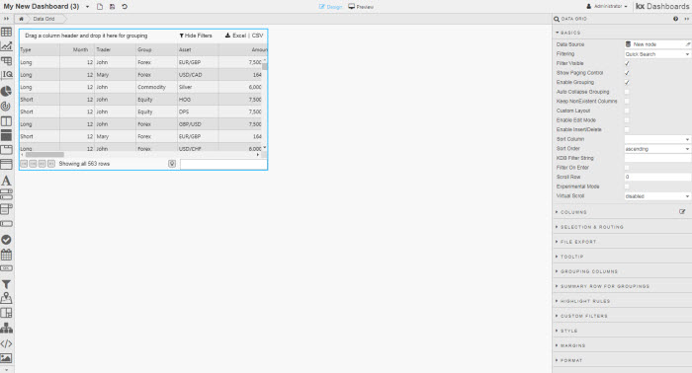Switch to Preview mode
Screen dimensions: 692x373
361,7
